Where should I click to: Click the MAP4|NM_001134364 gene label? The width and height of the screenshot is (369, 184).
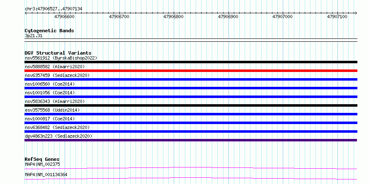[x=46, y=175]
